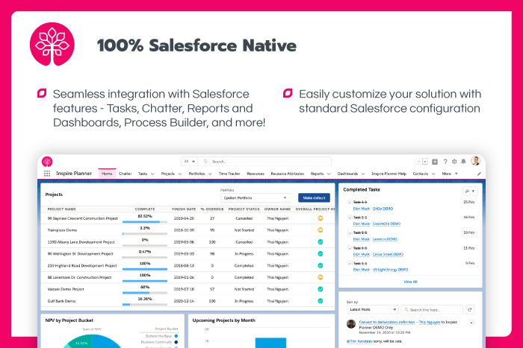523x348 pixels.
Task: Click the feed post author avatar
Action: [351, 323]
